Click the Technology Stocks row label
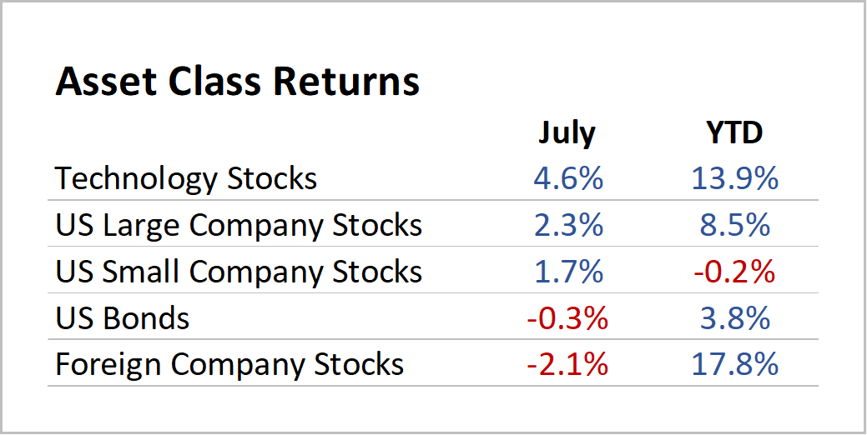The height and width of the screenshot is (435, 867). click(x=186, y=178)
